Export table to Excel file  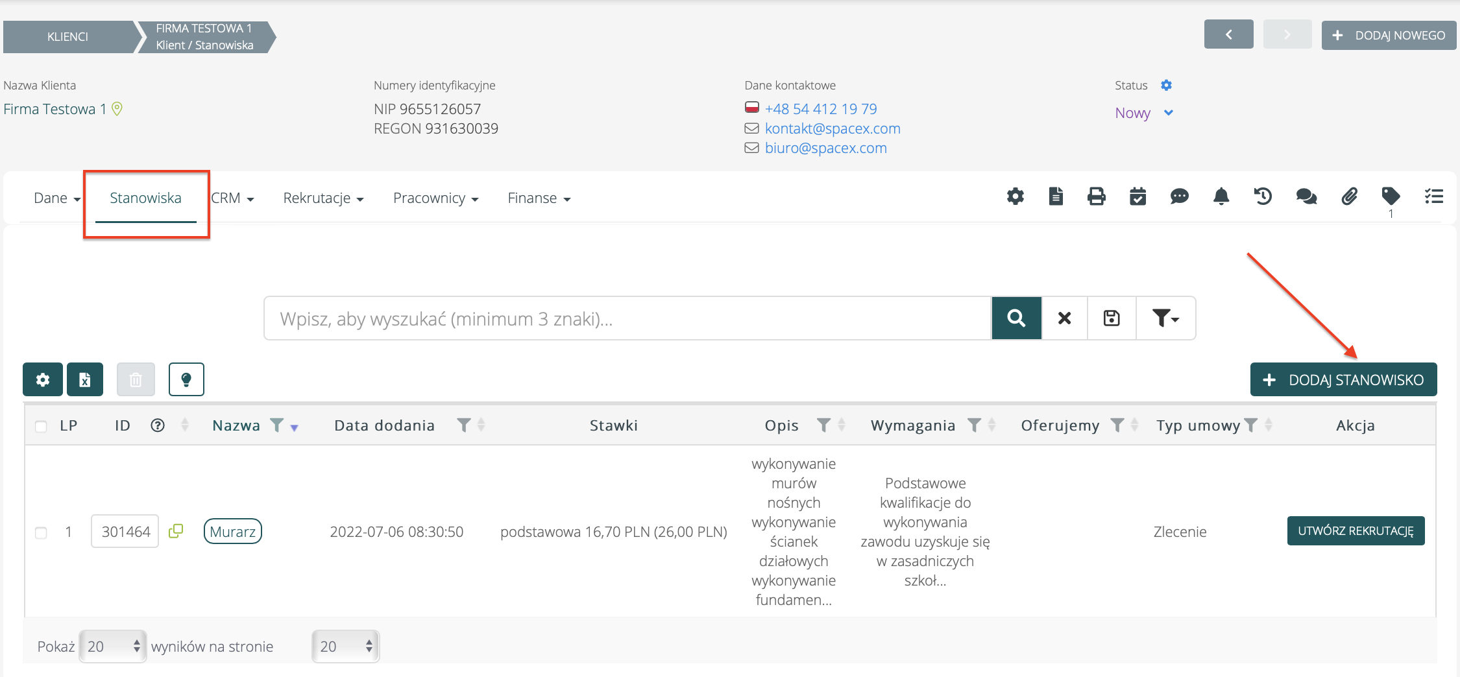coord(85,379)
